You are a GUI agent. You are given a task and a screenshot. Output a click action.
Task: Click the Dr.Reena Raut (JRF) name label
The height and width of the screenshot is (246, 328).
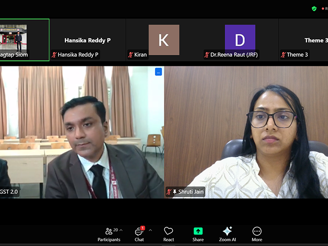pyautogui.click(x=234, y=55)
